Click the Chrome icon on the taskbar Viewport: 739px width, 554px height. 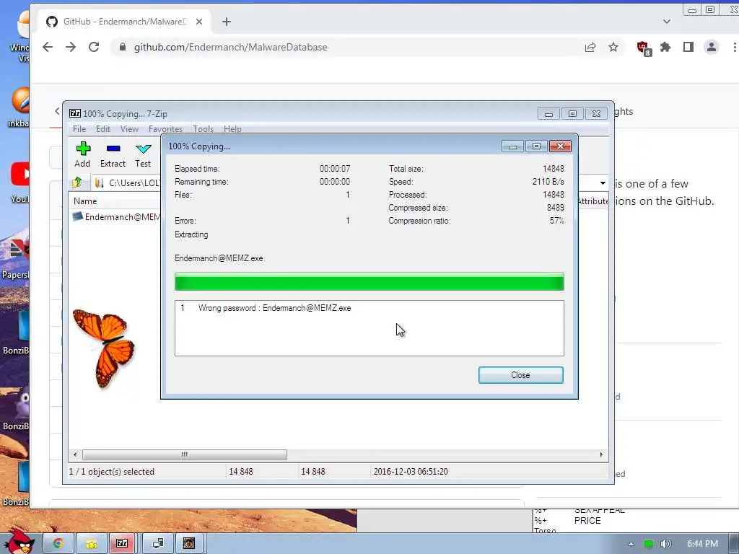pyautogui.click(x=58, y=544)
